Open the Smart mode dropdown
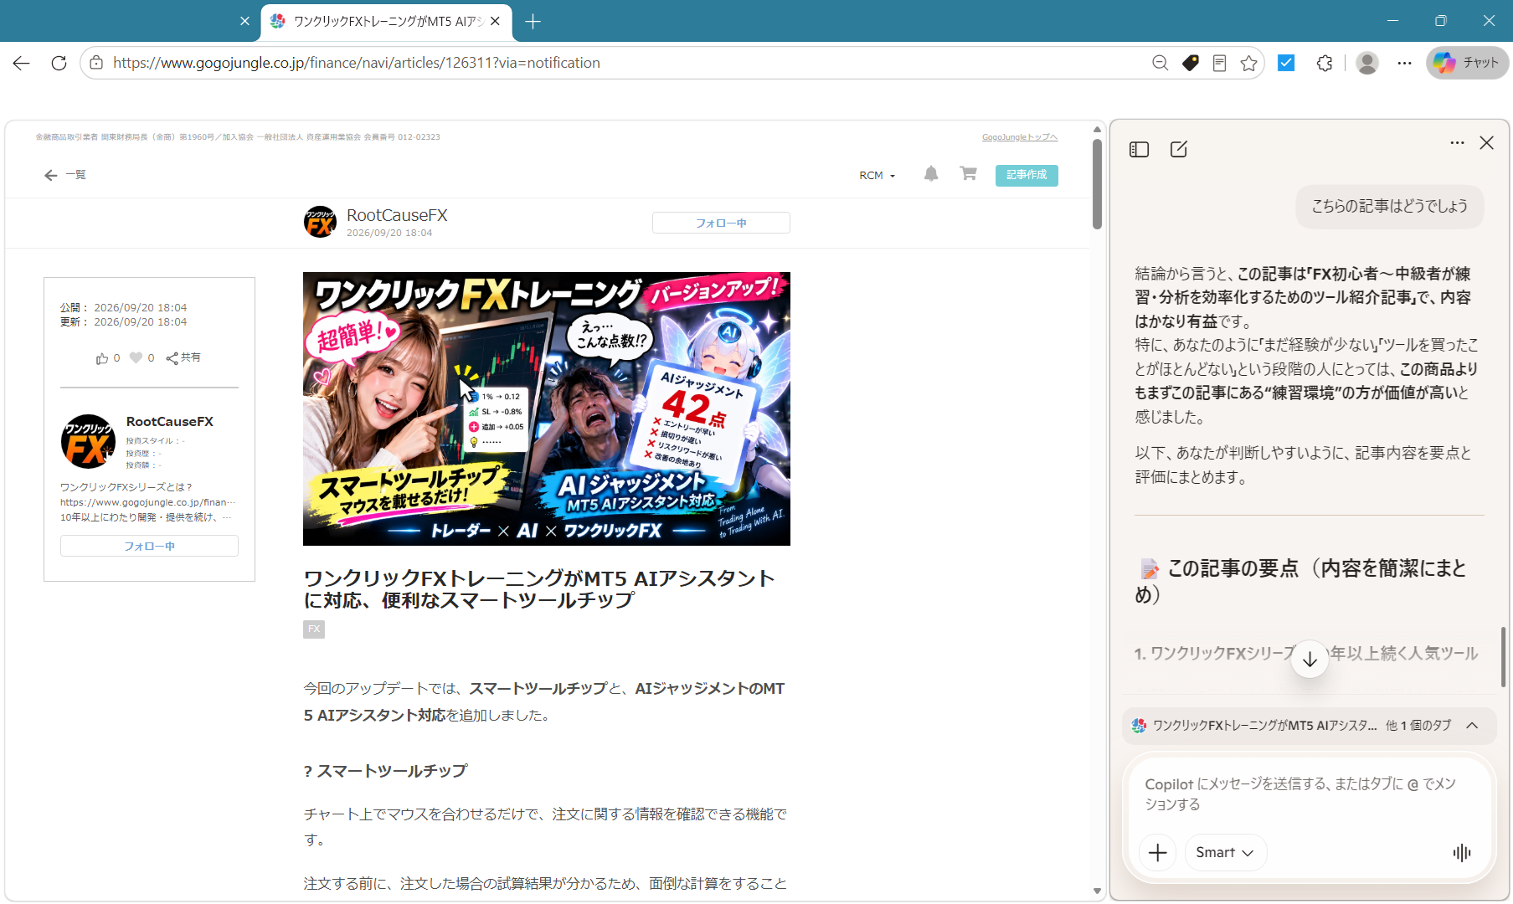The height and width of the screenshot is (904, 1513). pyautogui.click(x=1225, y=852)
